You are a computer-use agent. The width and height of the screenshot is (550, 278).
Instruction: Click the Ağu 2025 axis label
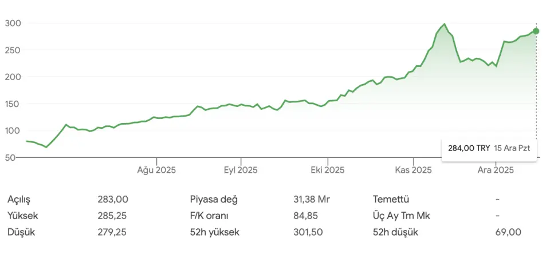[156, 170]
